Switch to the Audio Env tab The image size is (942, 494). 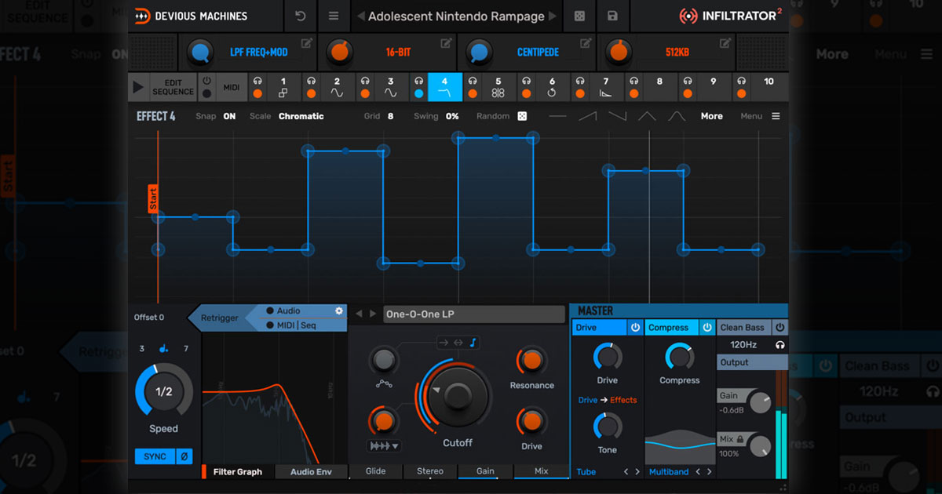point(312,471)
